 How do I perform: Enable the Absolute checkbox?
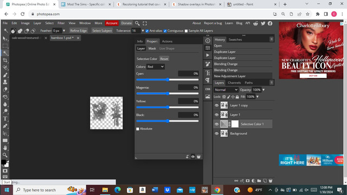click(138, 129)
